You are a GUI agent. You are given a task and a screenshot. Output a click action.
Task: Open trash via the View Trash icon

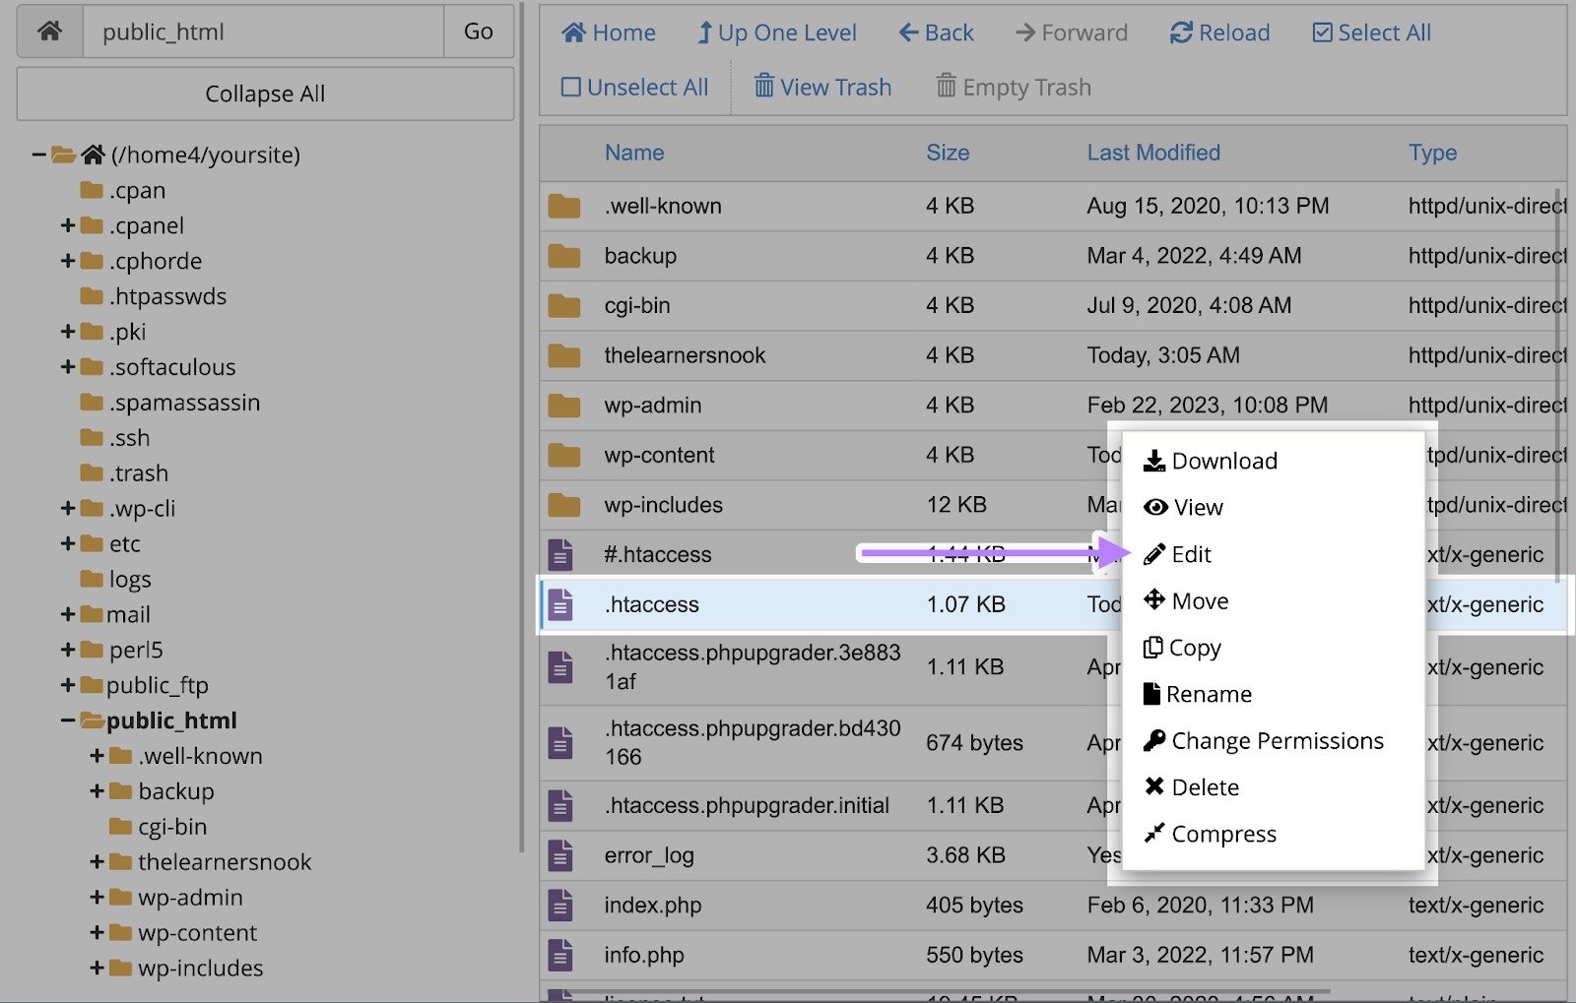pyautogui.click(x=765, y=87)
